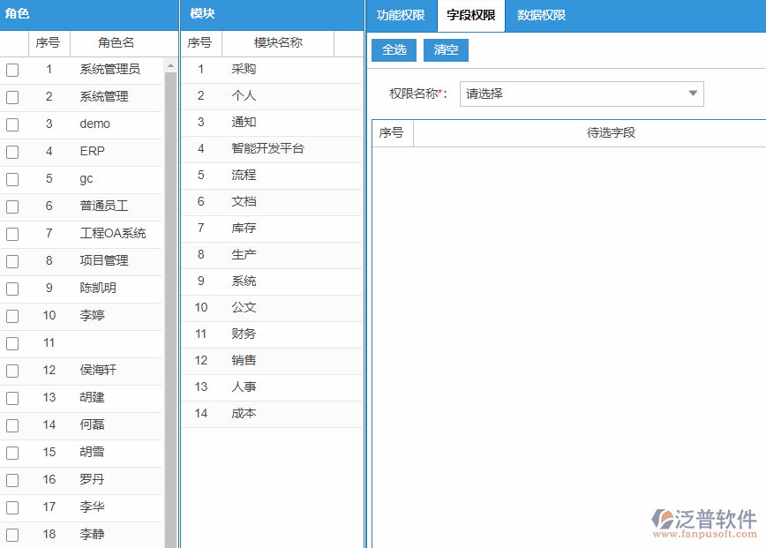Click the 清空 button

click(446, 50)
